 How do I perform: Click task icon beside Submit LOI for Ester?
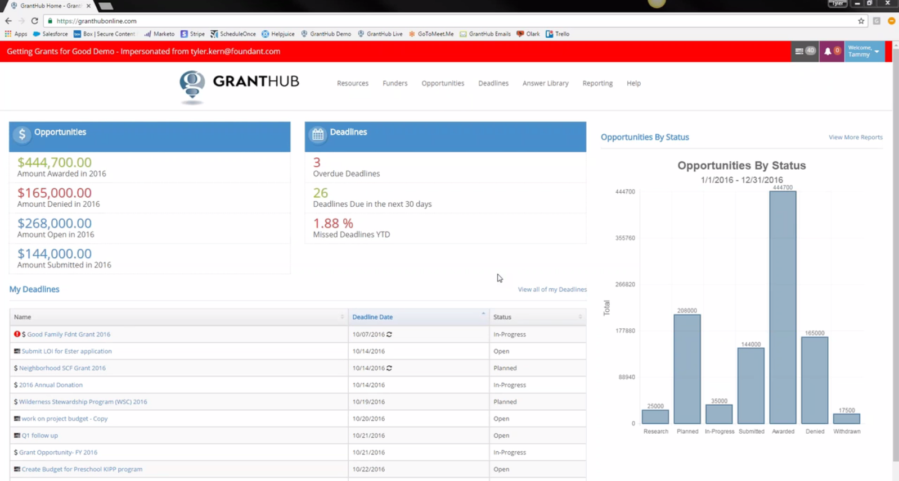coord(17,351)
